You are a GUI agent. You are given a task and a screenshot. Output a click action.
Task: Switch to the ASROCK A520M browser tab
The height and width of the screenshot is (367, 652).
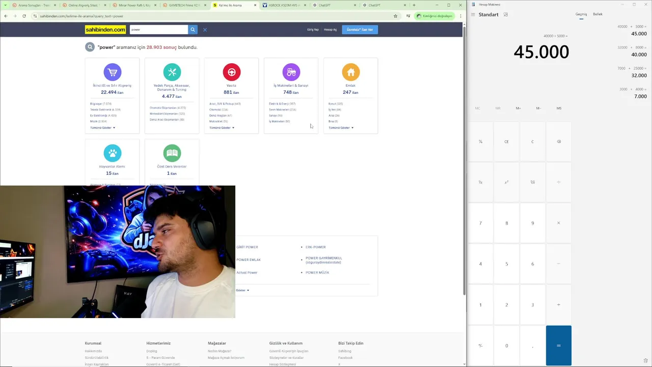coord(284,5)
